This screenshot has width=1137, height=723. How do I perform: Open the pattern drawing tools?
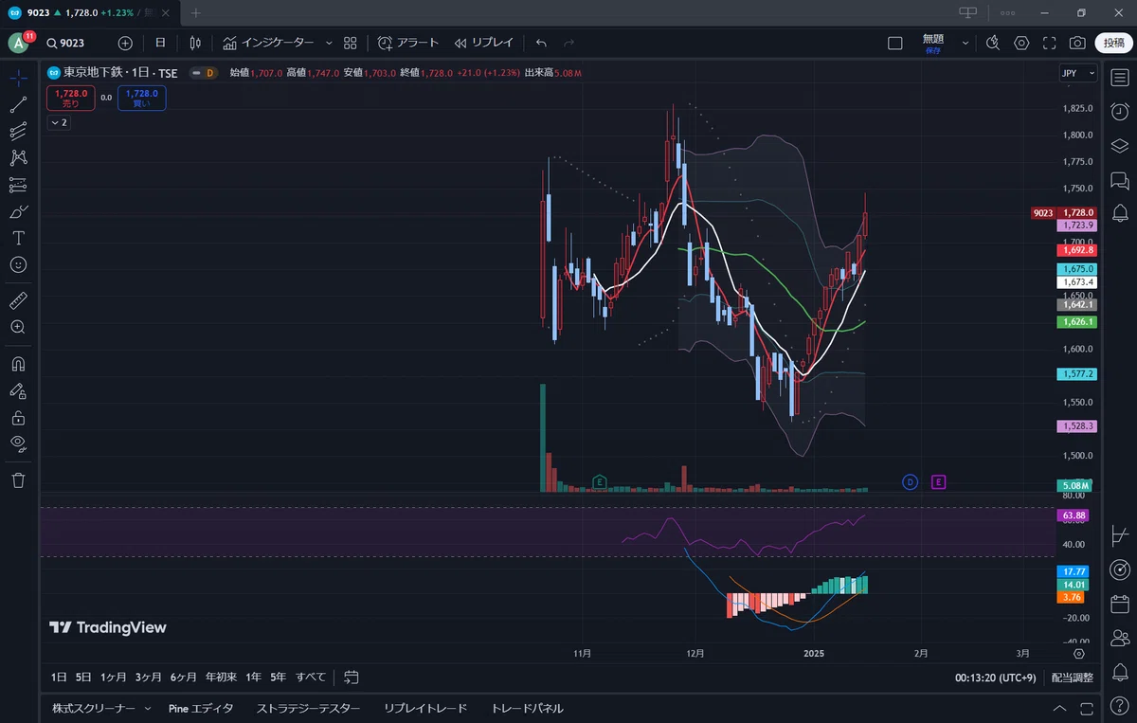point(18,158)
